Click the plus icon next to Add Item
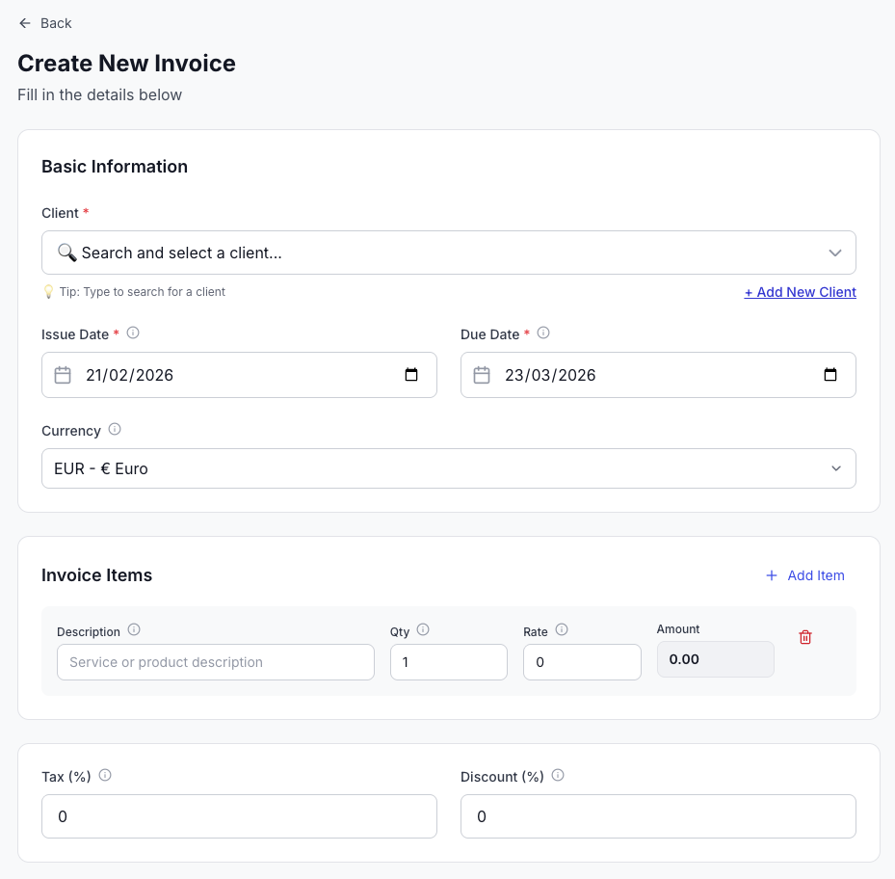The height and width of the screenshot is (879, 895). coord(771,575)
